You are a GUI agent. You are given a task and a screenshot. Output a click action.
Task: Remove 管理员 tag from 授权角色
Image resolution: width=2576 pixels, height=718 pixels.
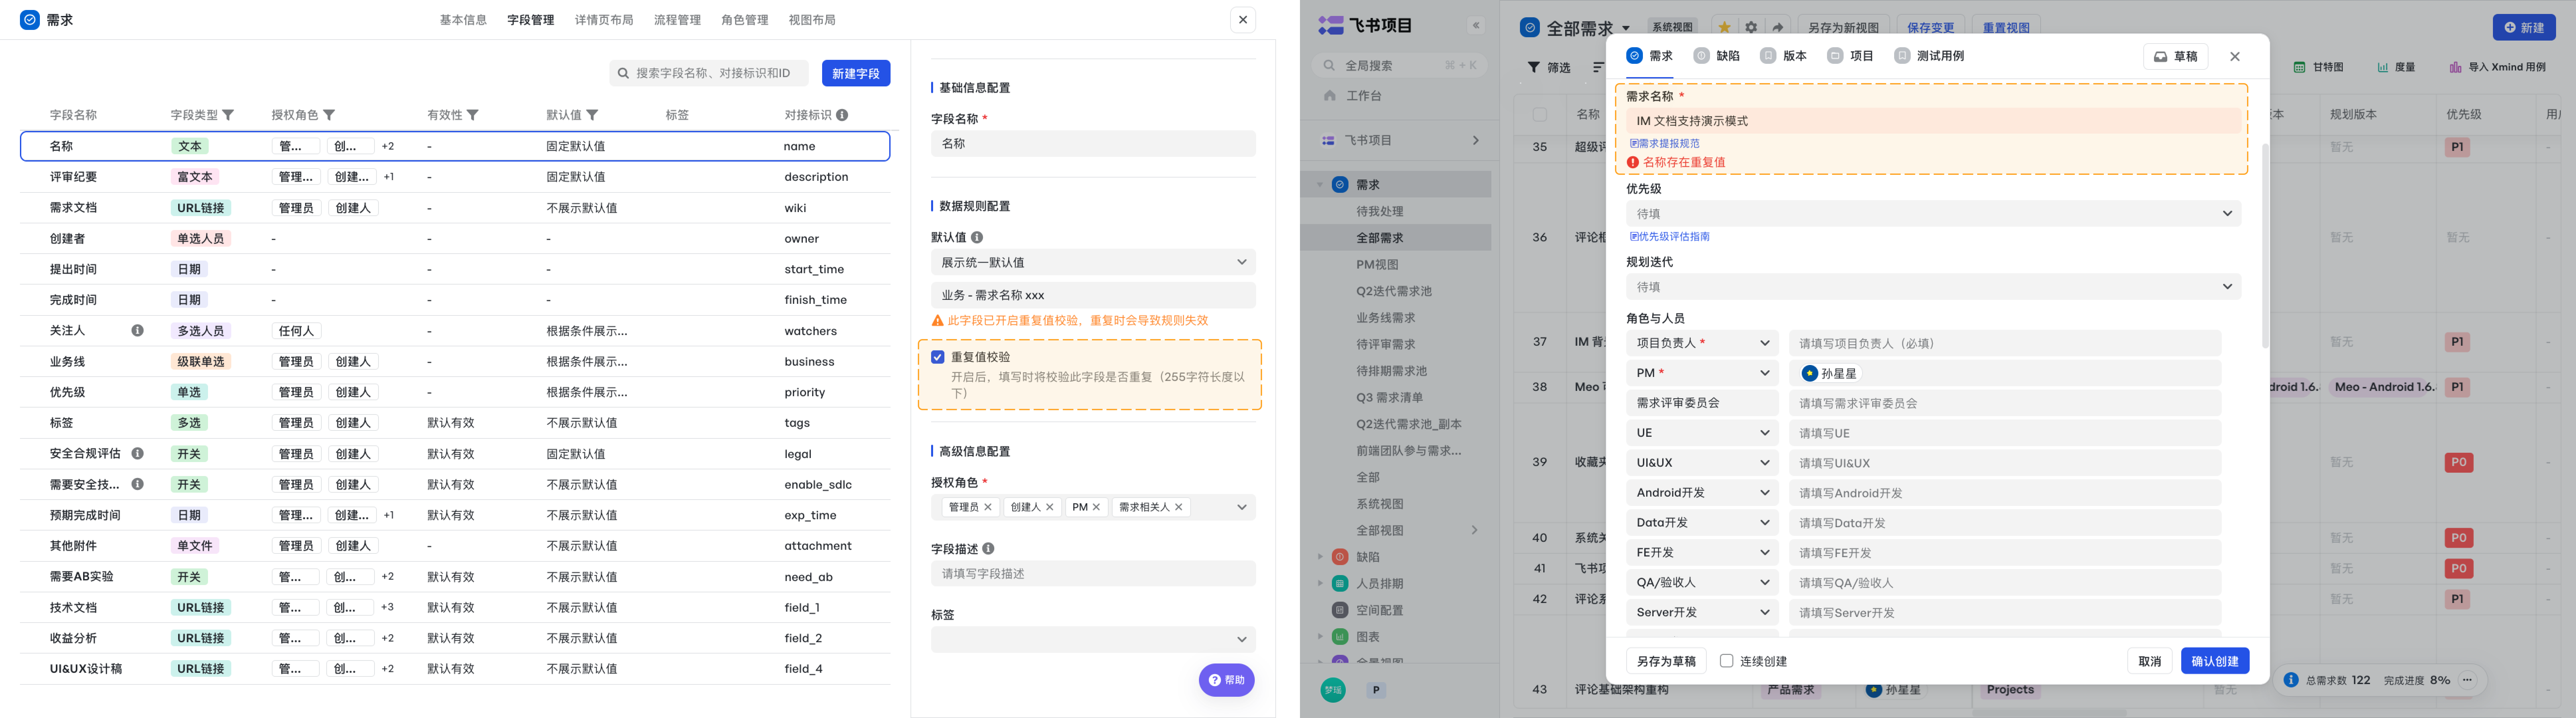tap(988, 507)
